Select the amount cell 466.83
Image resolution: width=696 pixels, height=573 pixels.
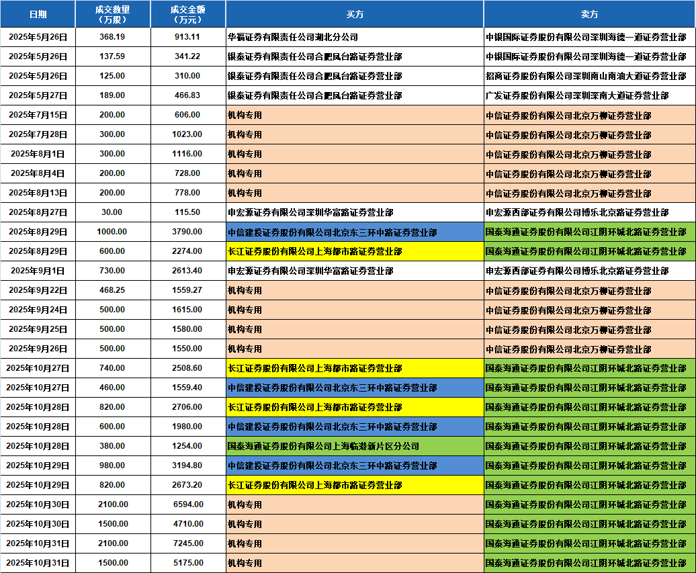[188, 95]
